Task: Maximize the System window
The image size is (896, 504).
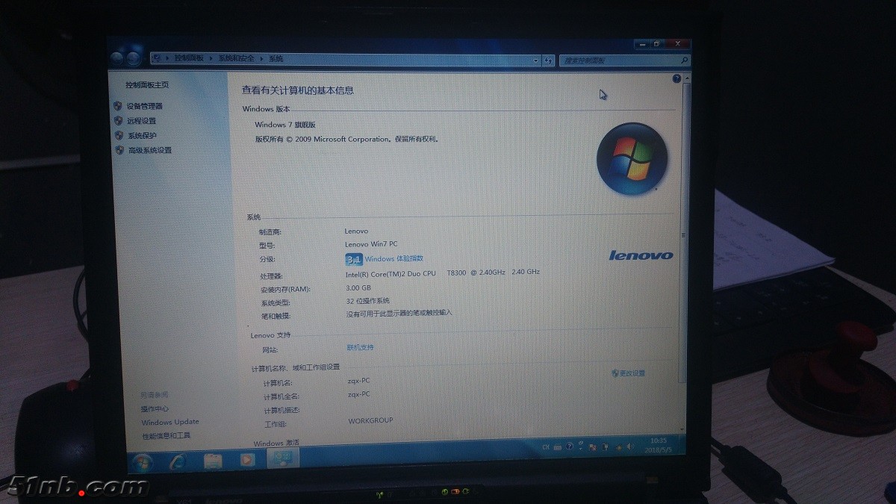Action: tap(657, 44)
